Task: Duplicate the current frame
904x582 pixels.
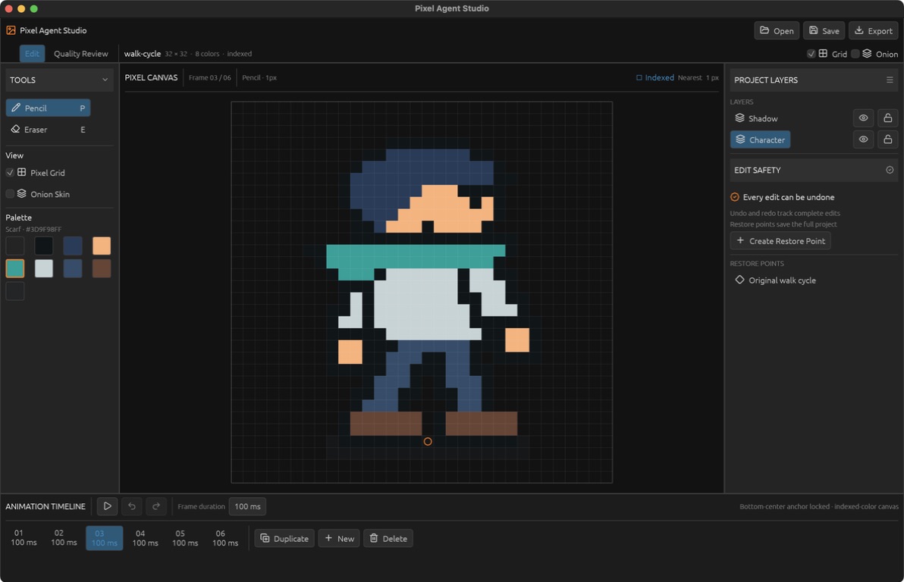Action: point(284,538)
